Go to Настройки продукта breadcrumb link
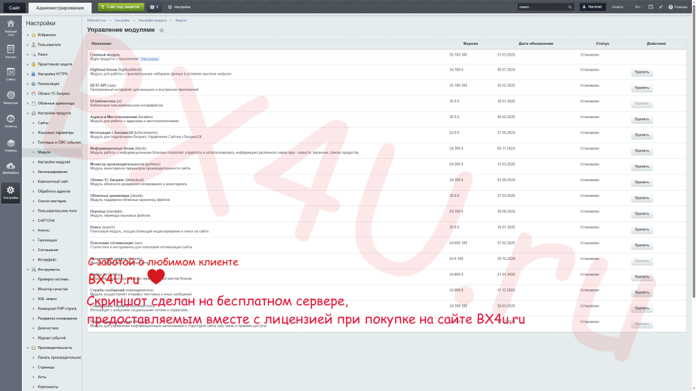Viewport: 696px width, 391px height. pos(152,20)
